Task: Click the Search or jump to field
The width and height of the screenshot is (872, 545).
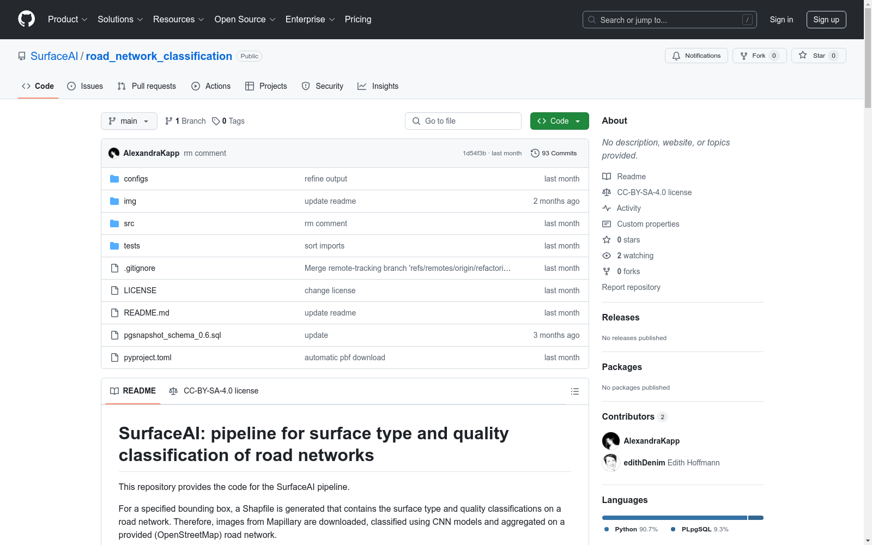Action: coord(670,20)
